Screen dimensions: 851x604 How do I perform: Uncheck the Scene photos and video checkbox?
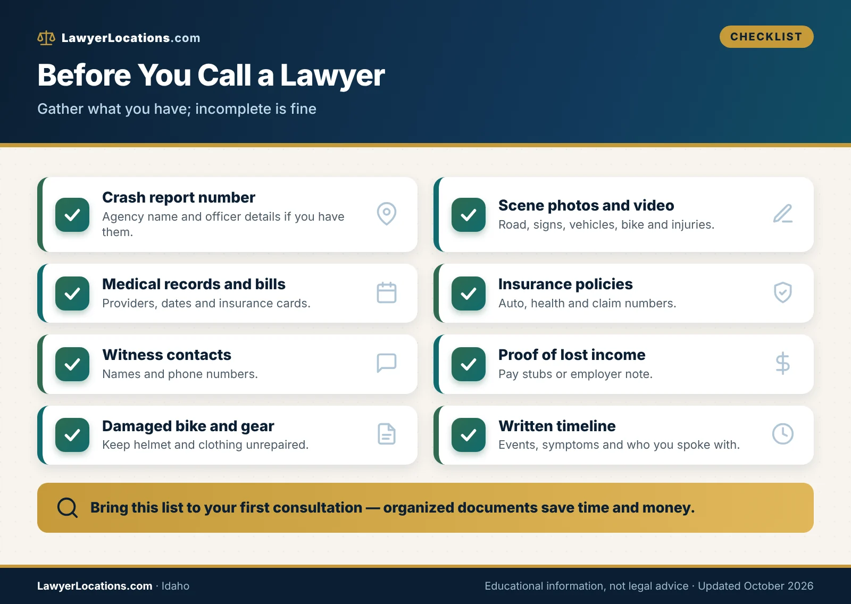coord(469,215)
